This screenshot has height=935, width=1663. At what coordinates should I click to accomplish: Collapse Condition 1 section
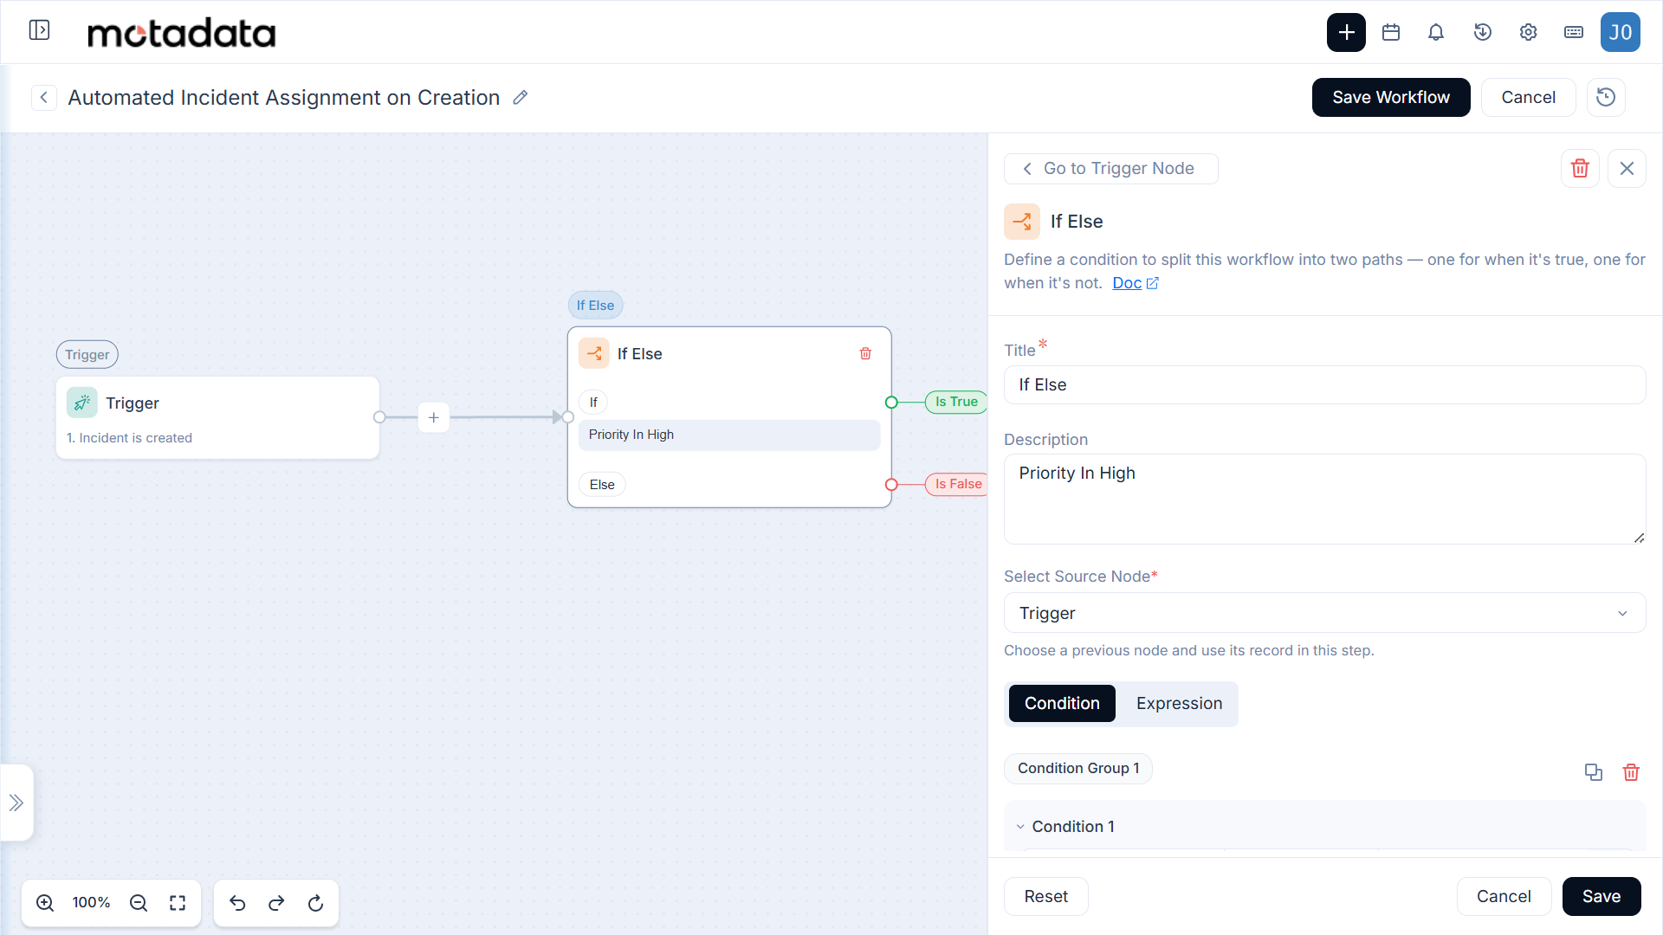[1020, 827]
